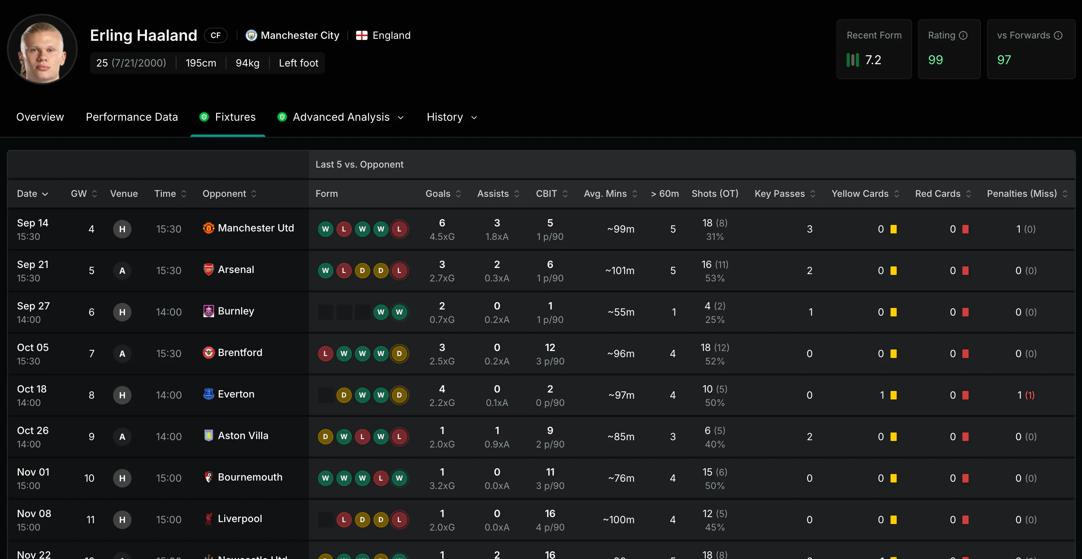Click the Arsenal crest icon

(208, 270)
